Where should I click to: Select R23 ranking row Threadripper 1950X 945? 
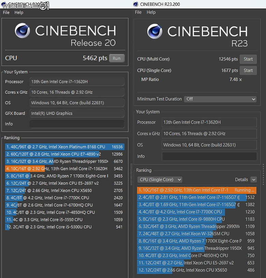coord(197,248)
